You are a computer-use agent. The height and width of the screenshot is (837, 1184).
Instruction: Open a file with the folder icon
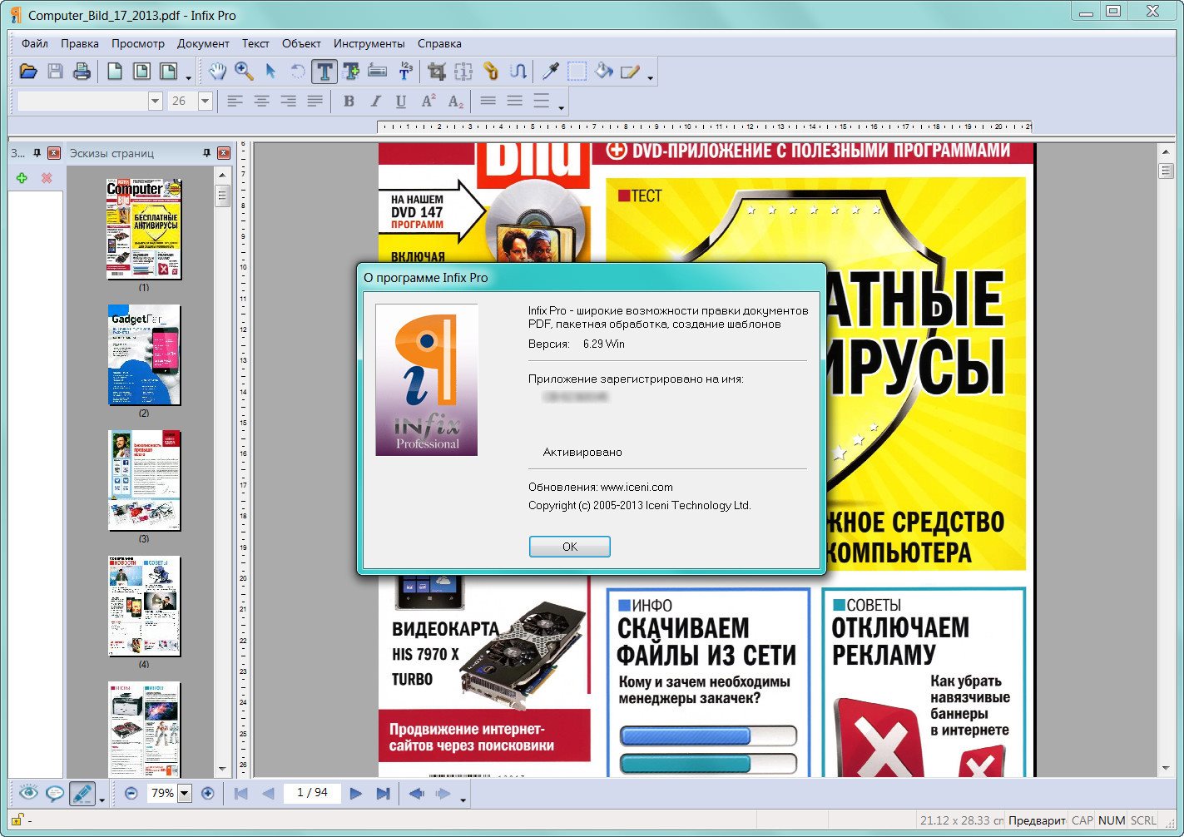click(x=28, y=72)
